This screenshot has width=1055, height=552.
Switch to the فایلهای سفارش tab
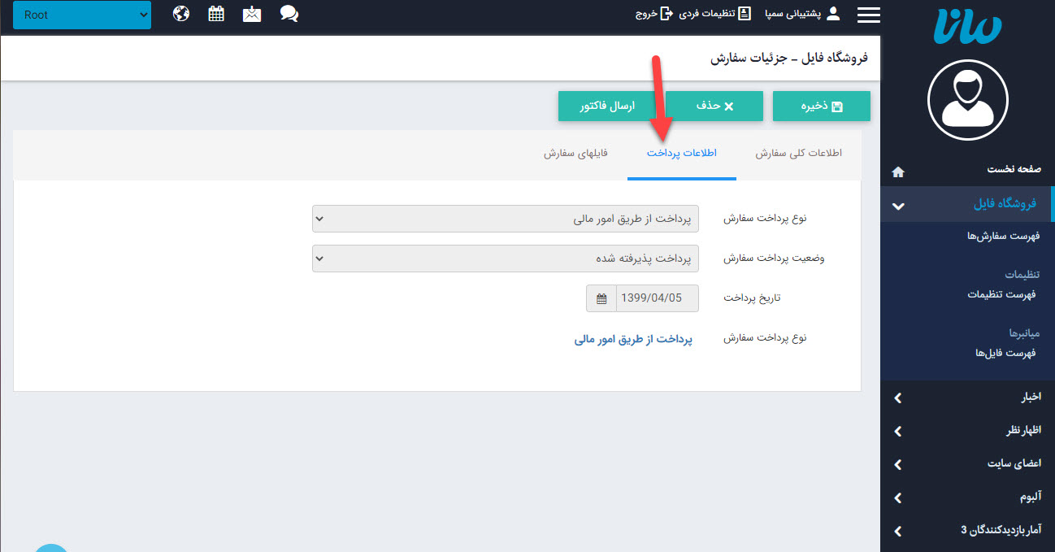pyautogui.click(x=575, y=153)
